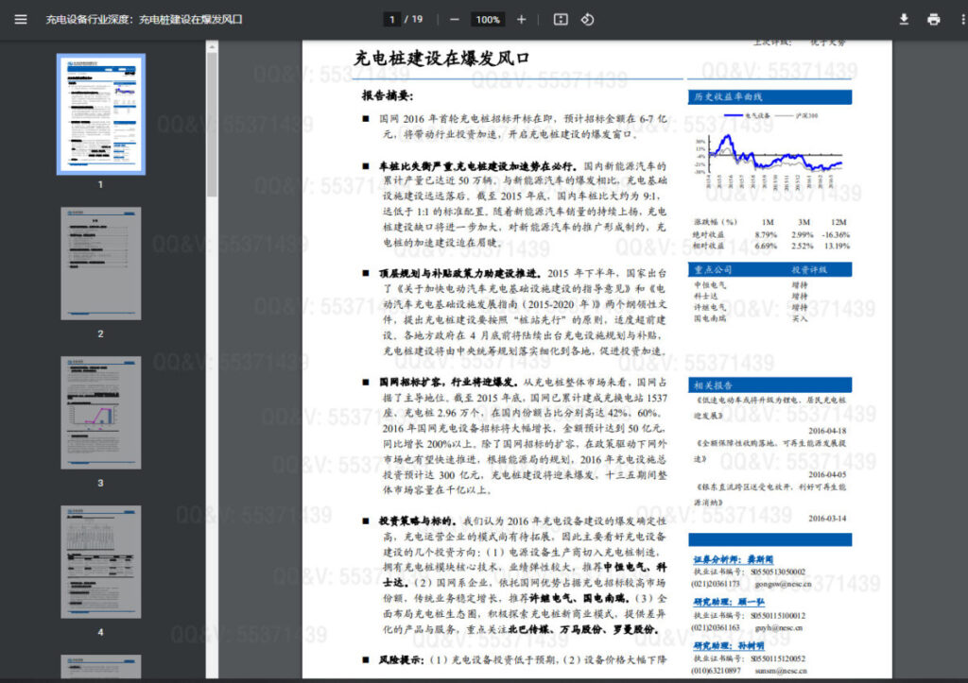Click the report date 2016-03-14
The height and width of the screenshot is (683, 968).
(827, 519)
